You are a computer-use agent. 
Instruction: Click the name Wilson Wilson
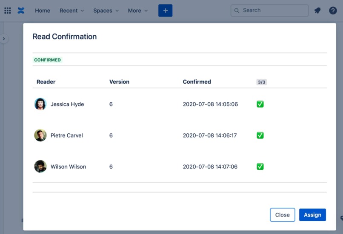click(68, 166)
